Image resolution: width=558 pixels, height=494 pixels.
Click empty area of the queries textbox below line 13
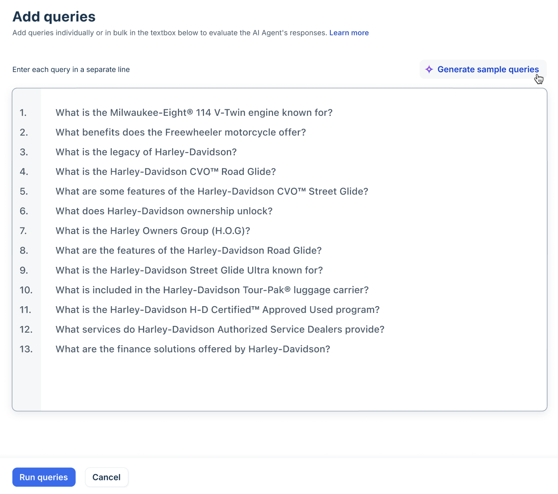[293, 382]
